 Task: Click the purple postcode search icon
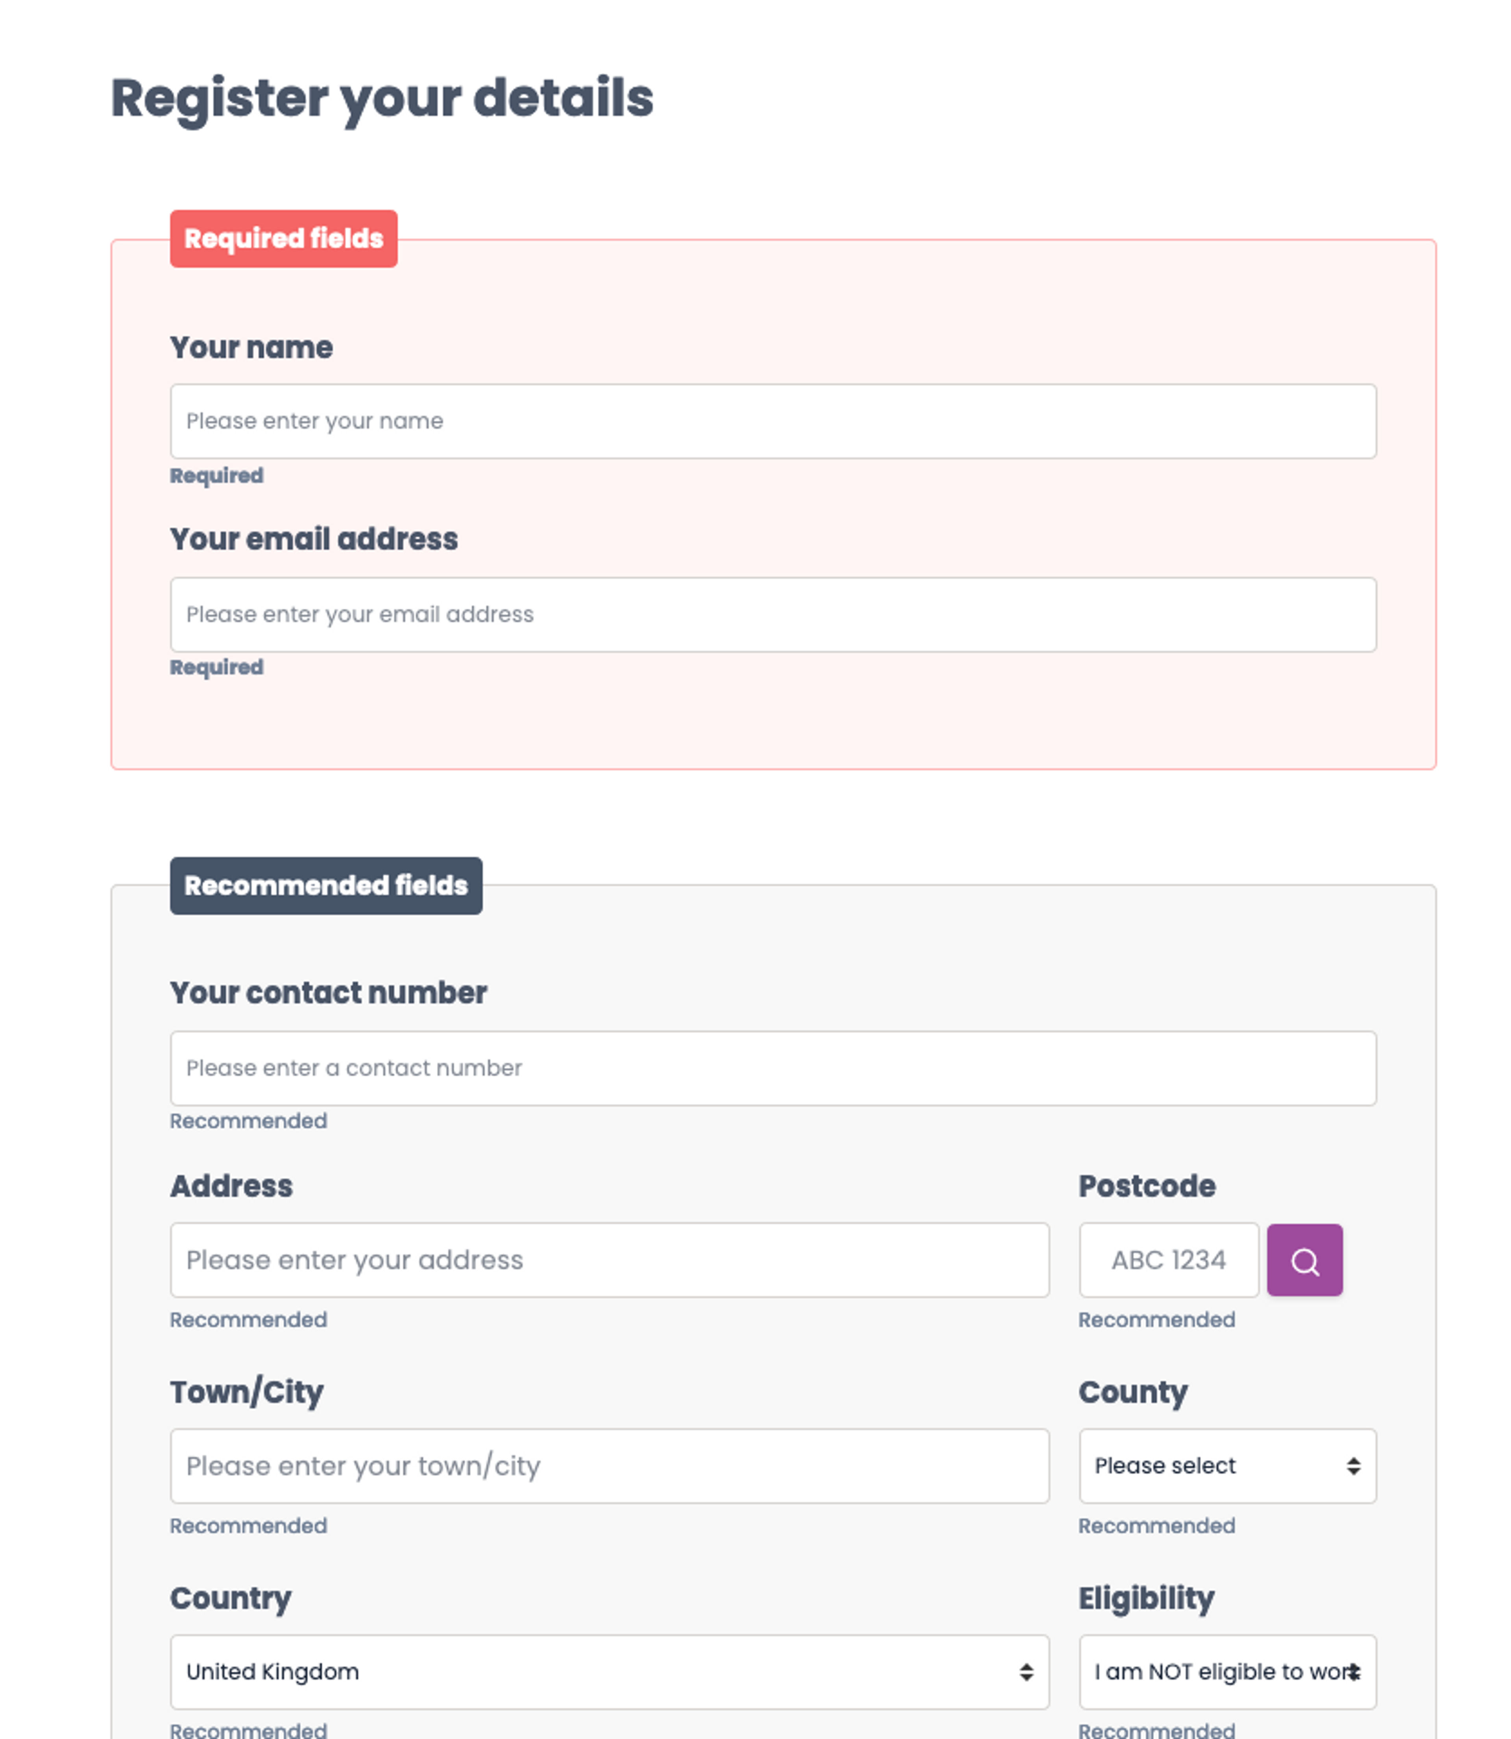click(1304, 1260)
